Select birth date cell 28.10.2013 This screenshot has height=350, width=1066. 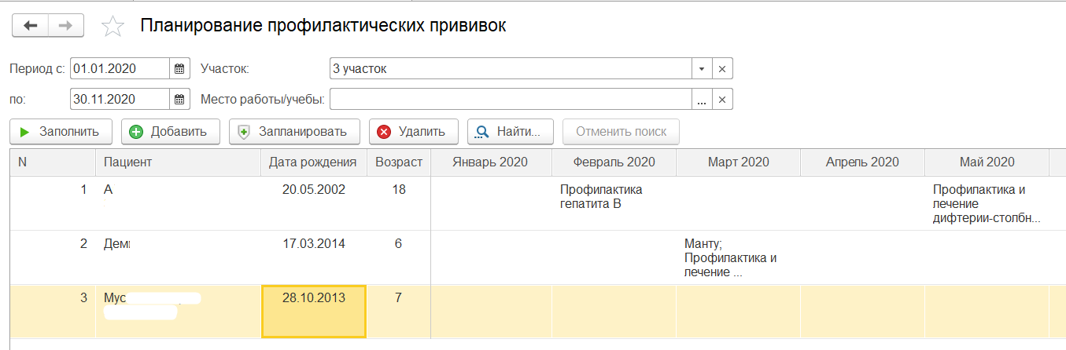coord(313,311)
